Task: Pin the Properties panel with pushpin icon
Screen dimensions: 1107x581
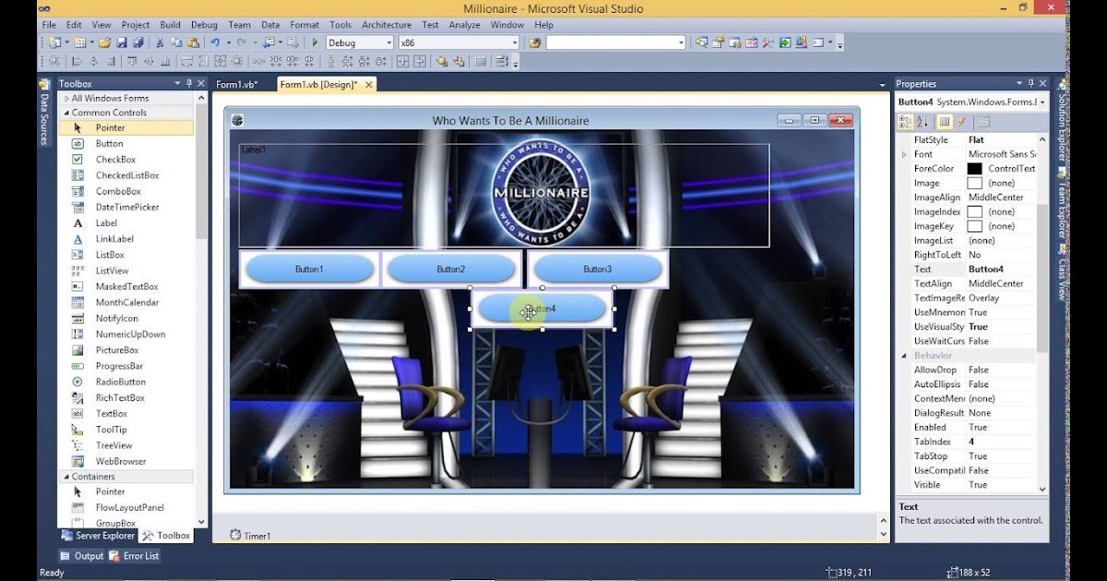Action: click(1032, 83)
